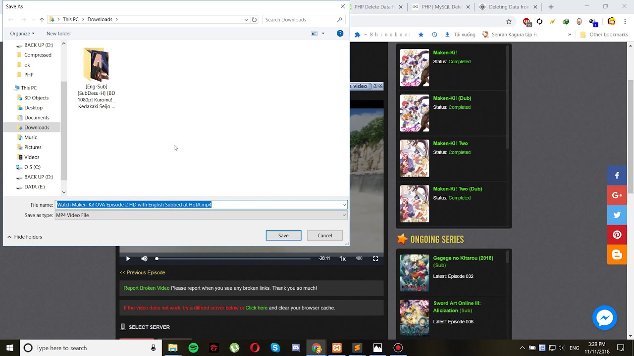Go to the Previous Episode link
Viewport: 634px width, 356px height.
143,272
